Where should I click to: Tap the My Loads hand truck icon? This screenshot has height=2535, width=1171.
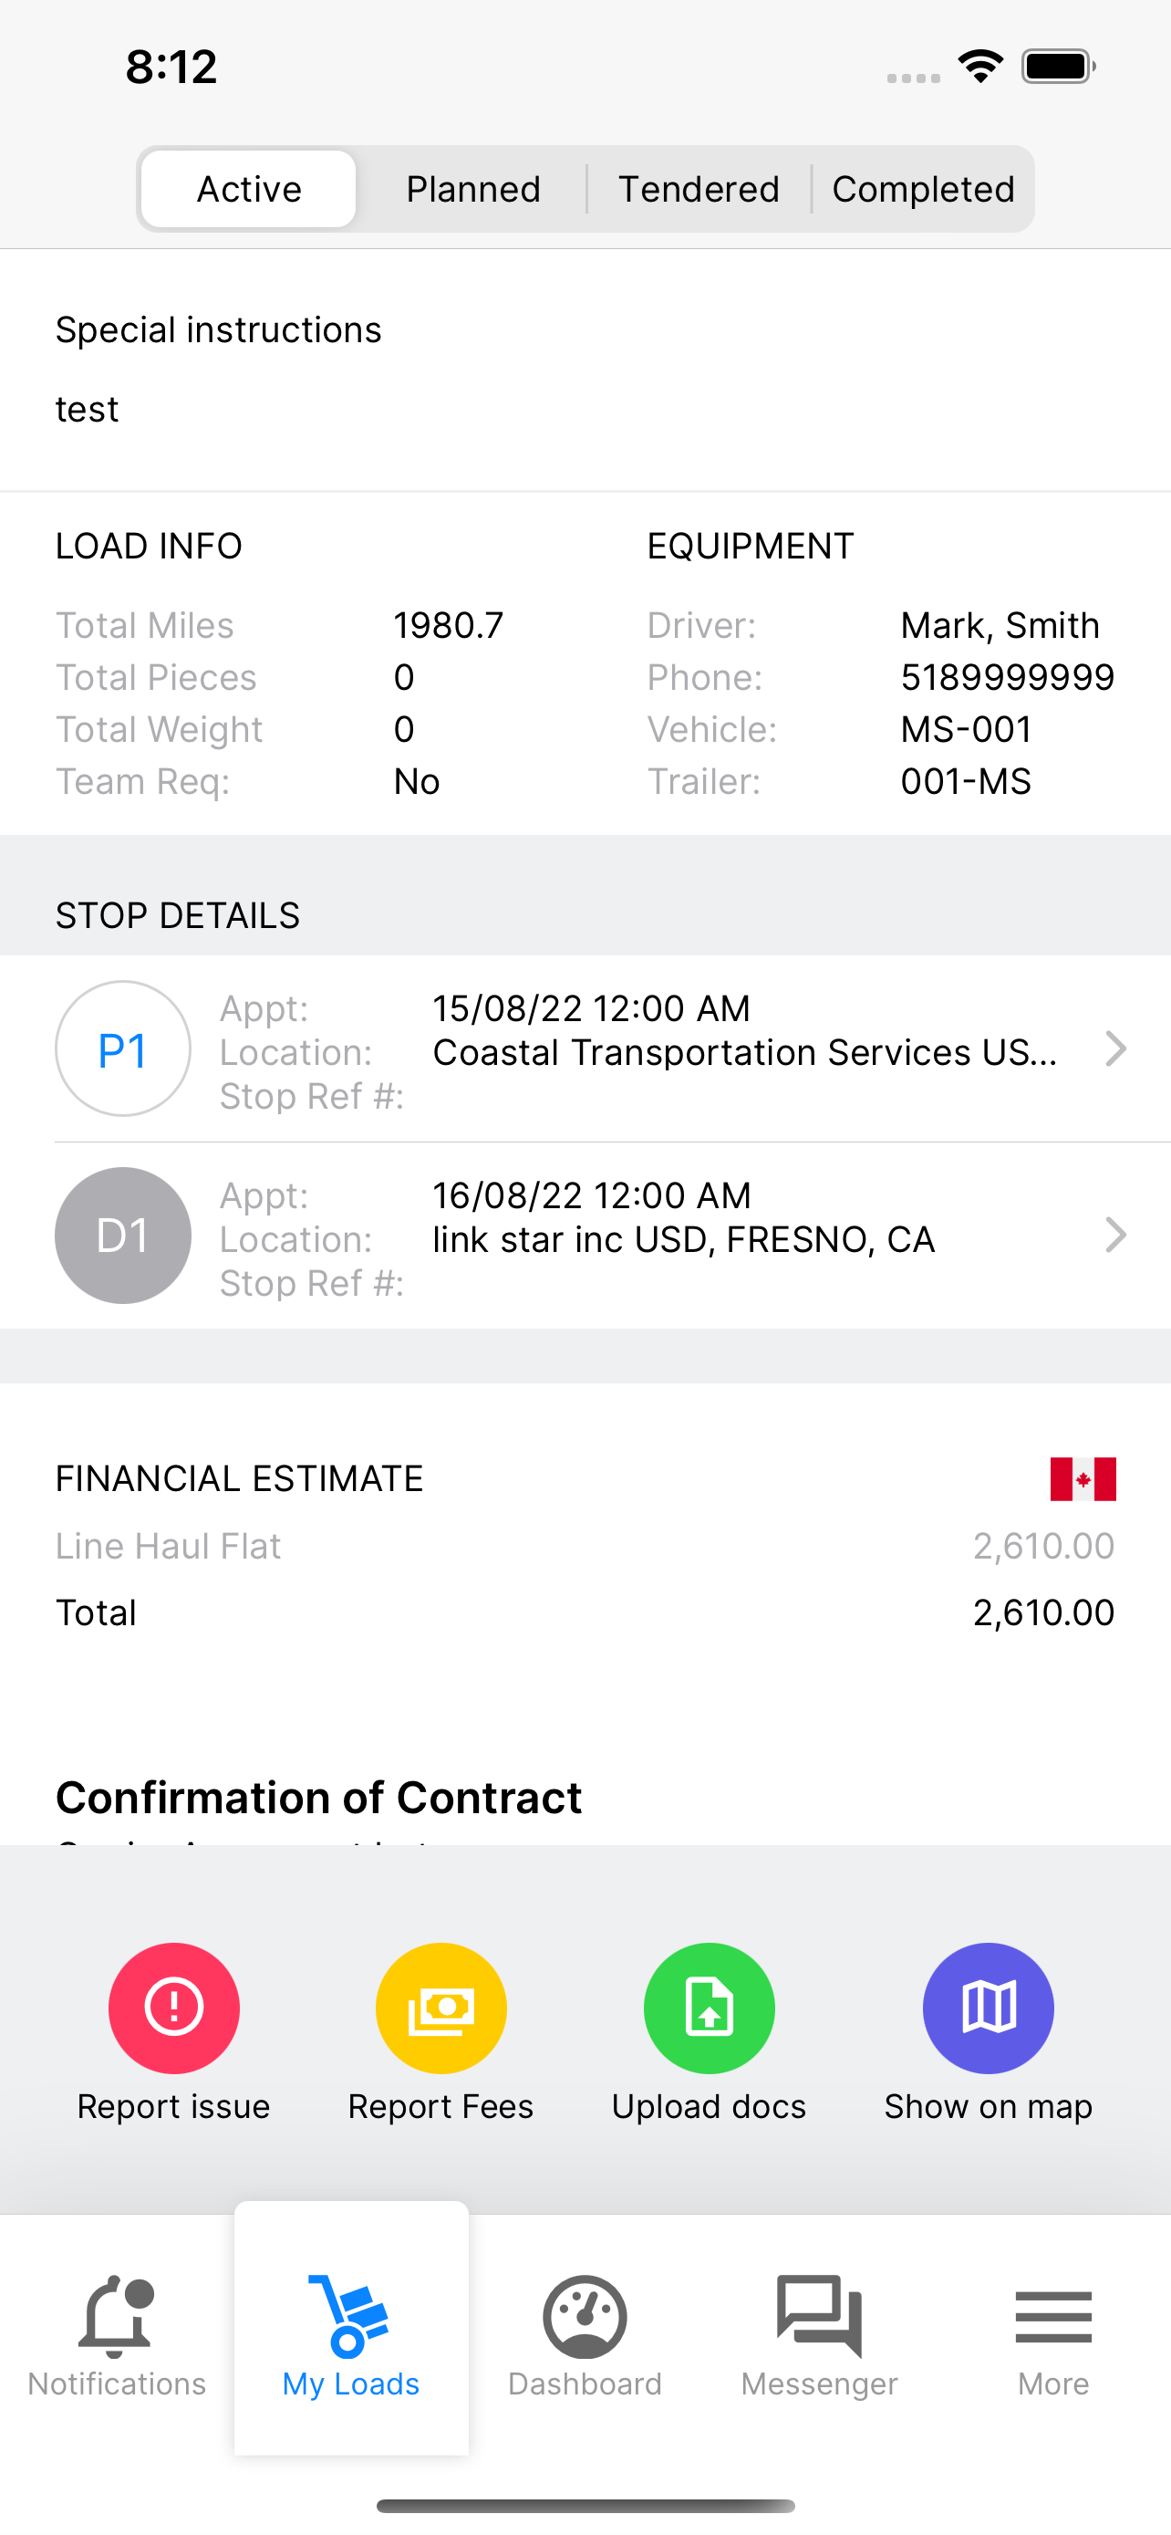point(350,2317)
